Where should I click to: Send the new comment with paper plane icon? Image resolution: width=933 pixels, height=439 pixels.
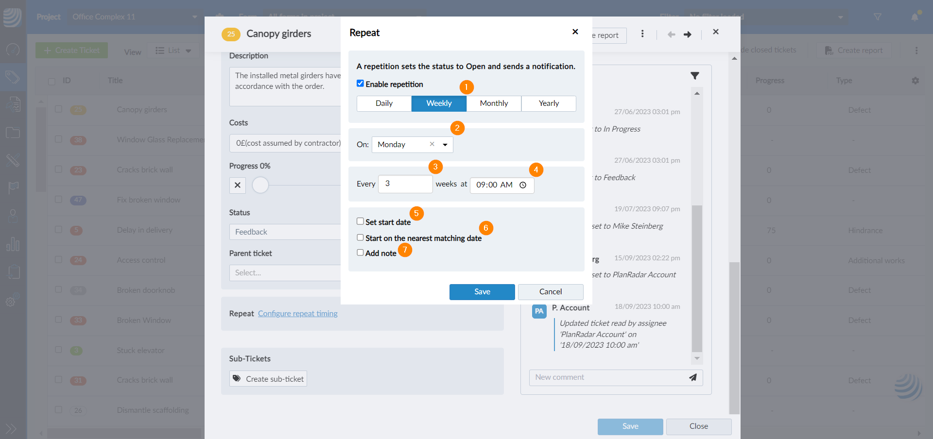coord(693,377)
